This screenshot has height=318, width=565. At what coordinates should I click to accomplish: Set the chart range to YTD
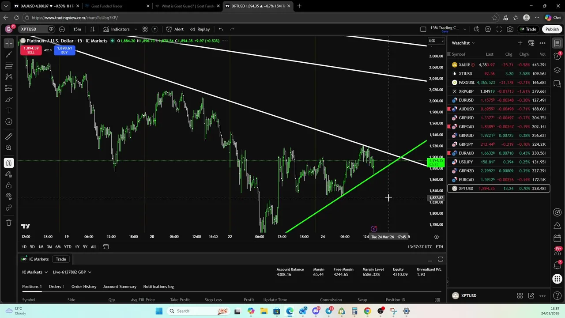68,246
